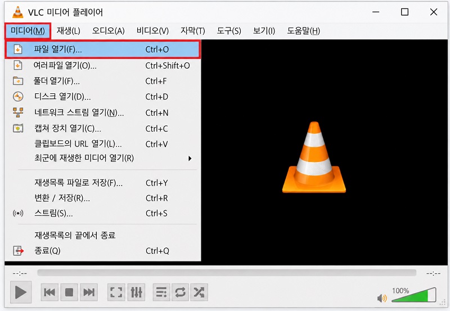Choose 캡쳐 장치 열기(C)... entry
450x311 pixels.
click(102, 128)
